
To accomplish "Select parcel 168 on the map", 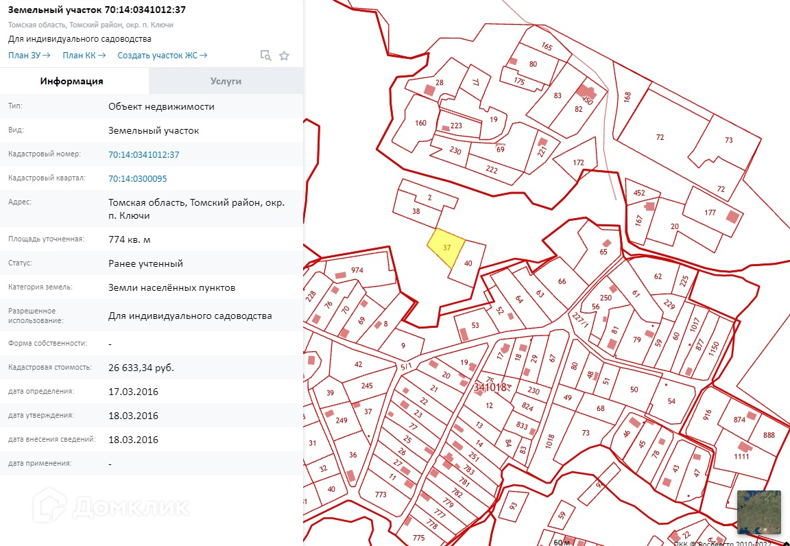I will 627,97.
